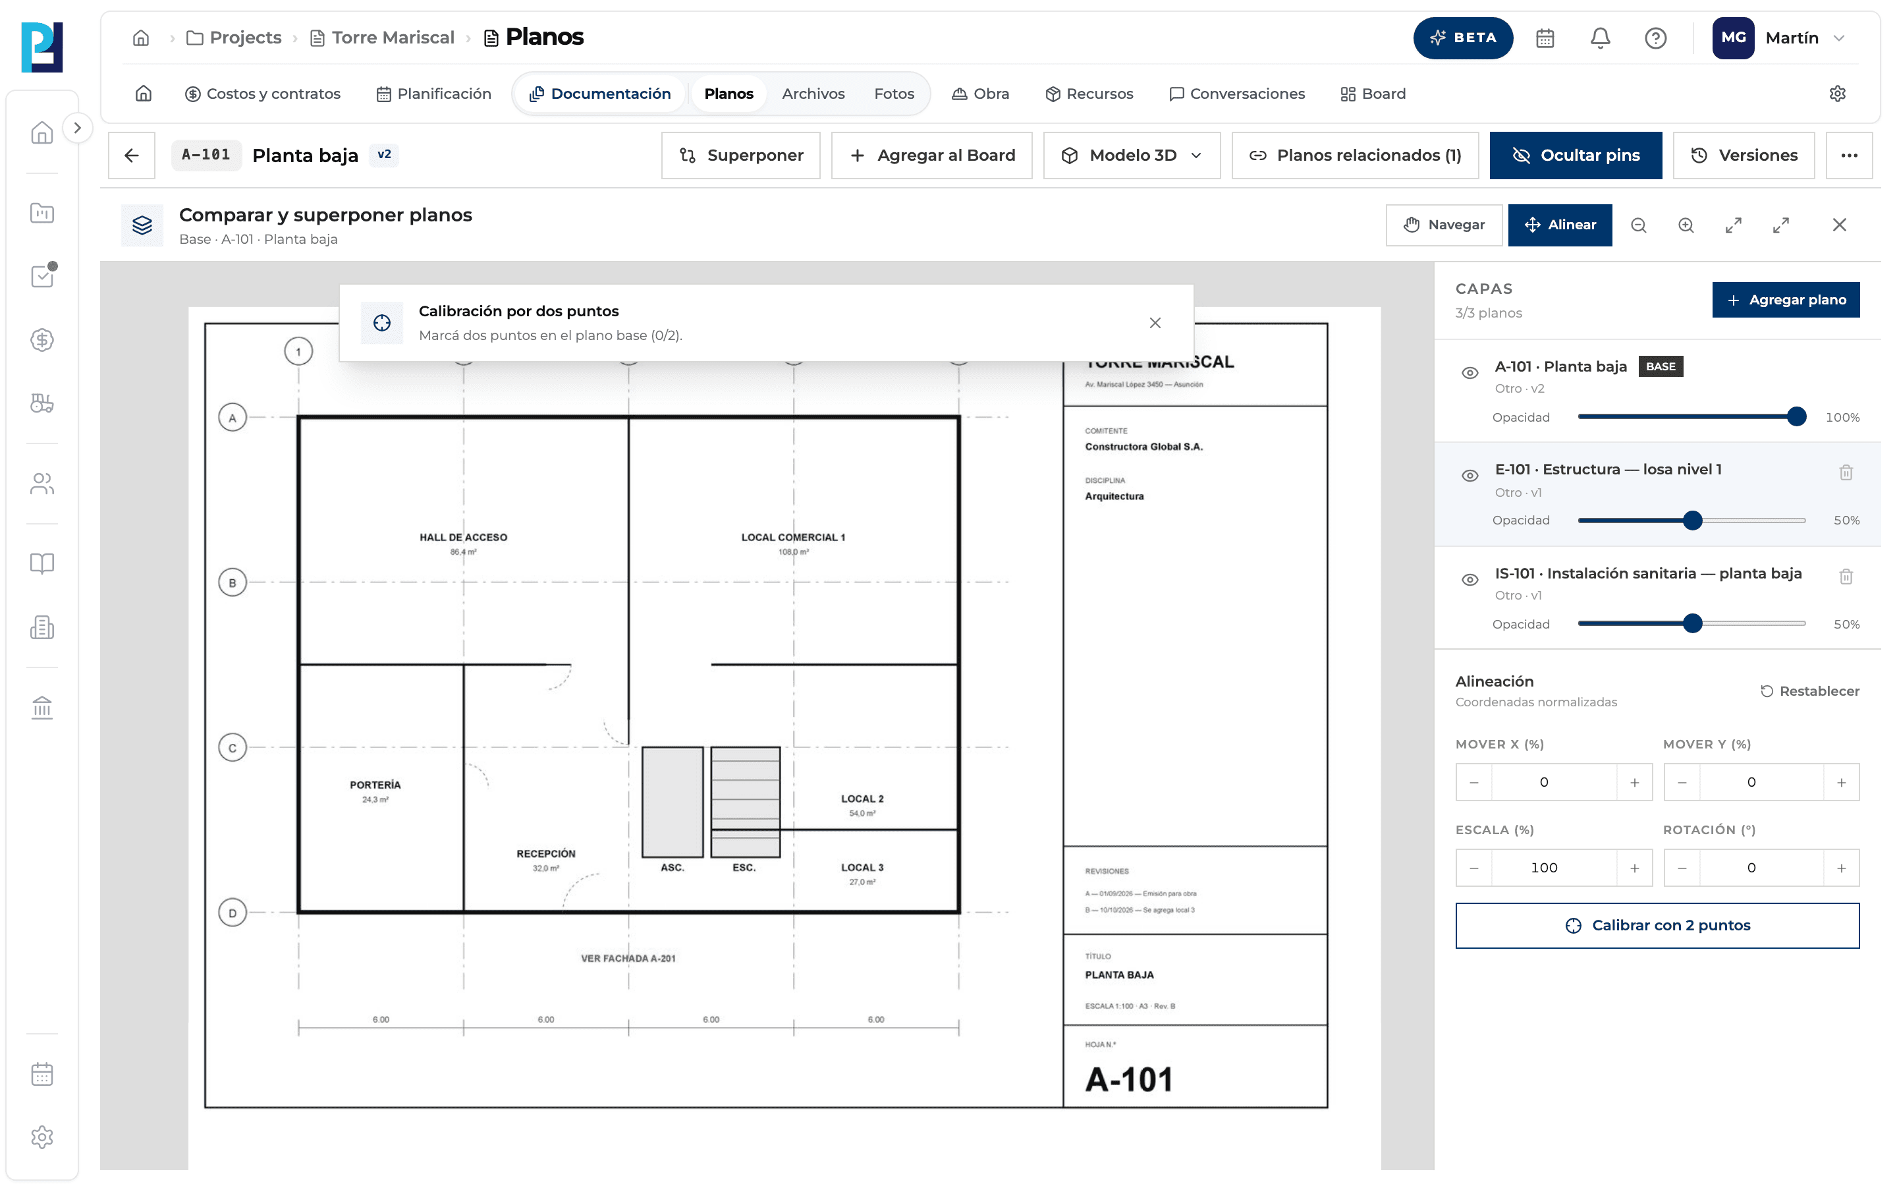Toggle visibility of IS-101 Instalación sanitaria layer

pos(1470,580)
